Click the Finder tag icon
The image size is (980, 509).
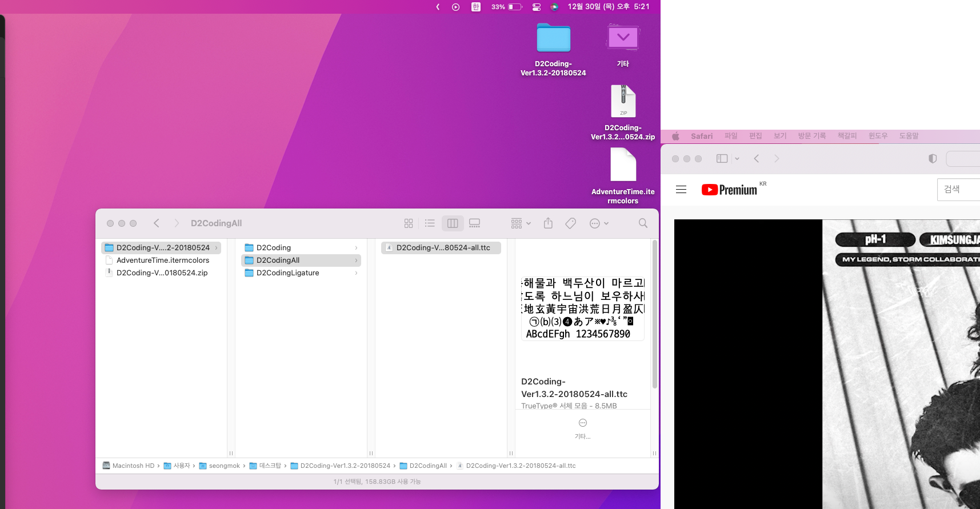point(570,223)
